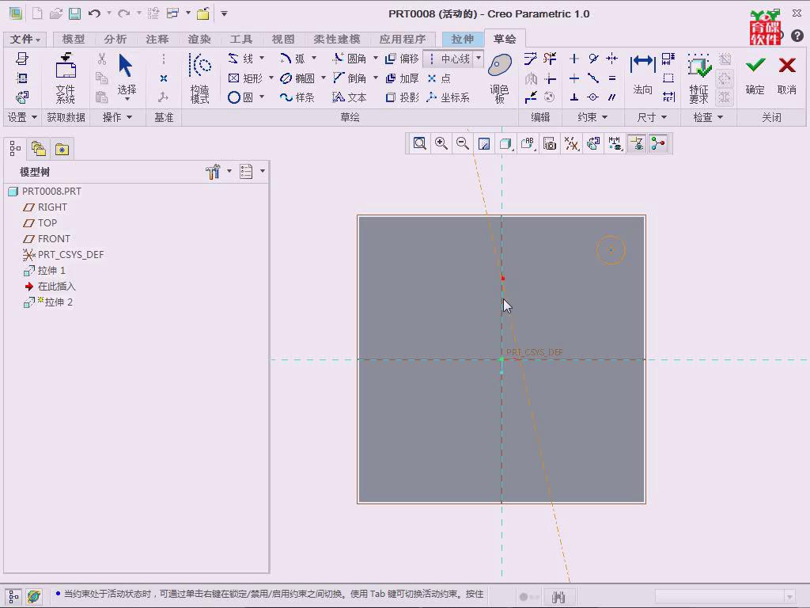Select the Spline (样条) tool
This screenshot has height=608, width=810.
click(297, 97)
